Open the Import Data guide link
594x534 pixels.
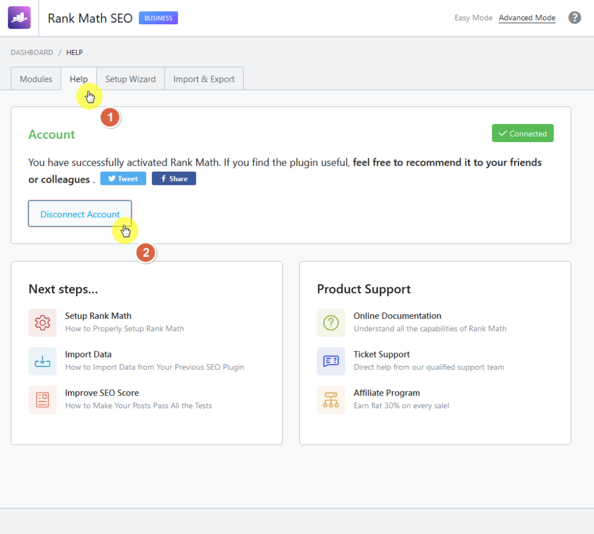pyautogui.click(x=88, y=354)
